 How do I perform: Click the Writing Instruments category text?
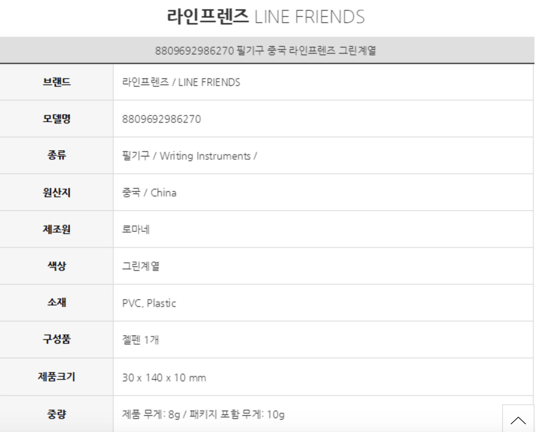click(x=205, y=156)
